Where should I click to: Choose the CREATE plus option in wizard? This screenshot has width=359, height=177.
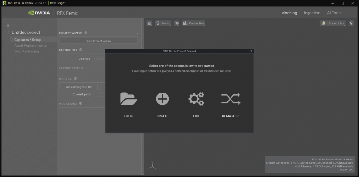pyautogui.click(x=162, y=104)
